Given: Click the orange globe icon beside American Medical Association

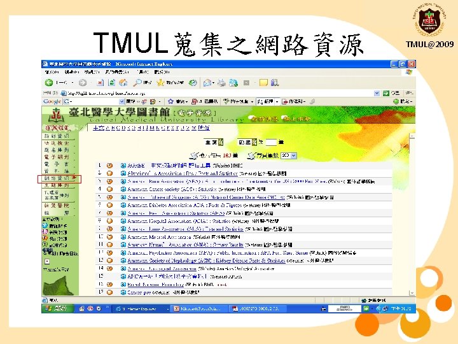Looking at the screenshot, I should pyautogui.click(x=110, y=237).
